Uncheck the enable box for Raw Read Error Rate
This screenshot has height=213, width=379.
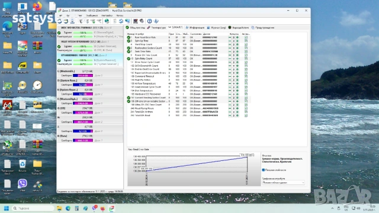[246, 37]
